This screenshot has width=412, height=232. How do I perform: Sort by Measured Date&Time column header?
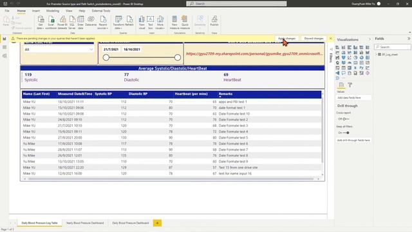(x=75, y=94)
